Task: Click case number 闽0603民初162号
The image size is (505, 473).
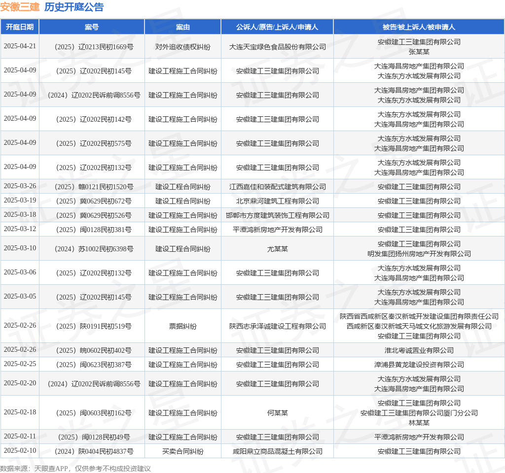Action: coord(94,413)
